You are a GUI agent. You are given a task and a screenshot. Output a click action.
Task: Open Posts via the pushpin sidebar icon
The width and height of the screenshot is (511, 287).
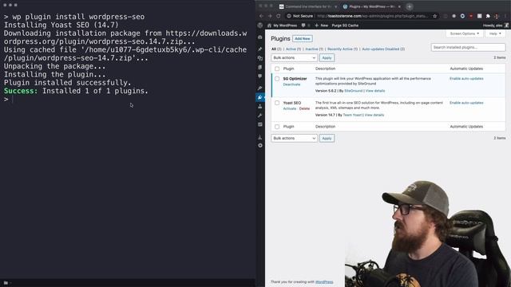click(260, 49)
